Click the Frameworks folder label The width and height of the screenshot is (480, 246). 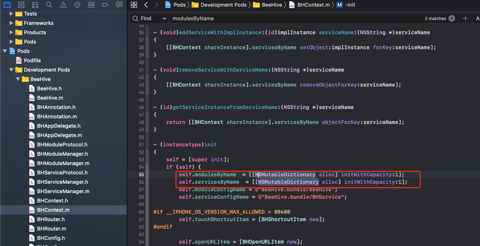[38, 23]
